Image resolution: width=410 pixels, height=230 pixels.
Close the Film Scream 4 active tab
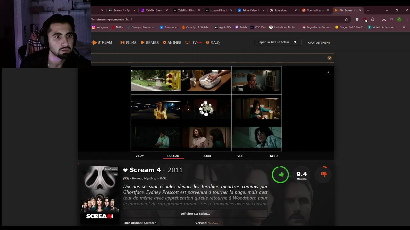360,10
